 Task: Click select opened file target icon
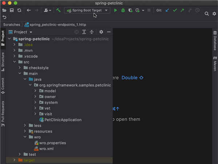pos(76,32)
